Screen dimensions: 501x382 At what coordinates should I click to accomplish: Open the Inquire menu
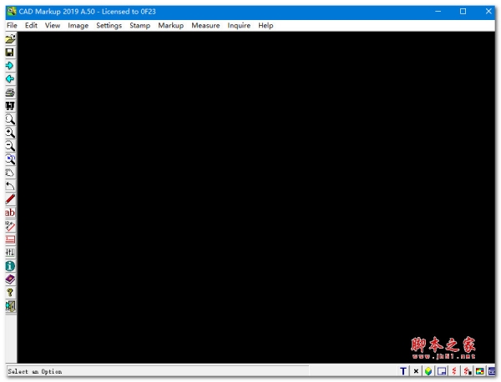[x=239, y=26]
